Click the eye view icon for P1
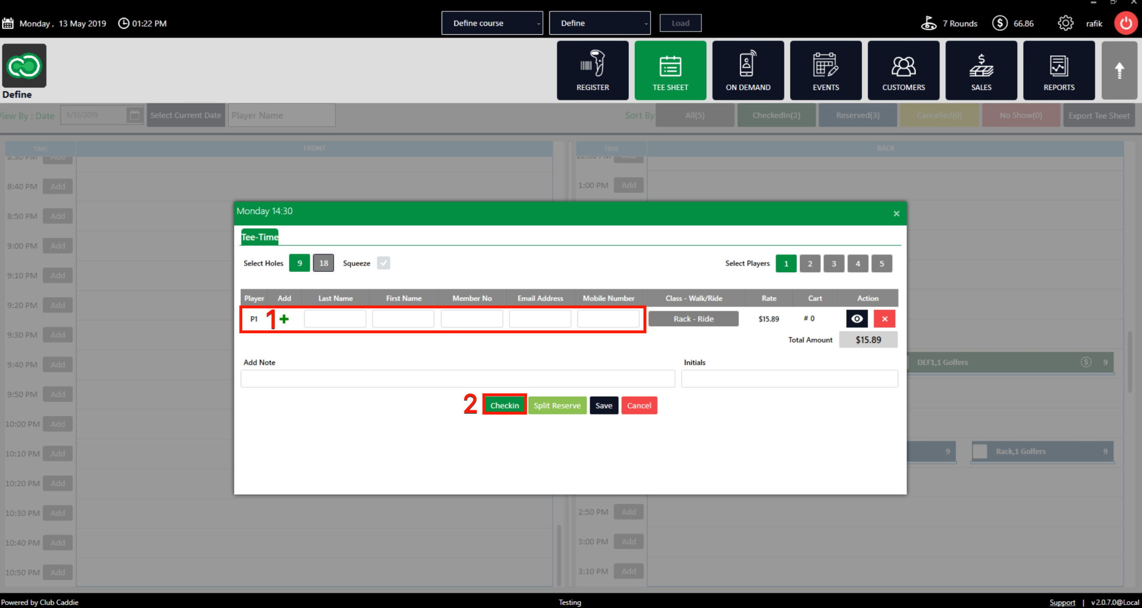 point(856,319)
